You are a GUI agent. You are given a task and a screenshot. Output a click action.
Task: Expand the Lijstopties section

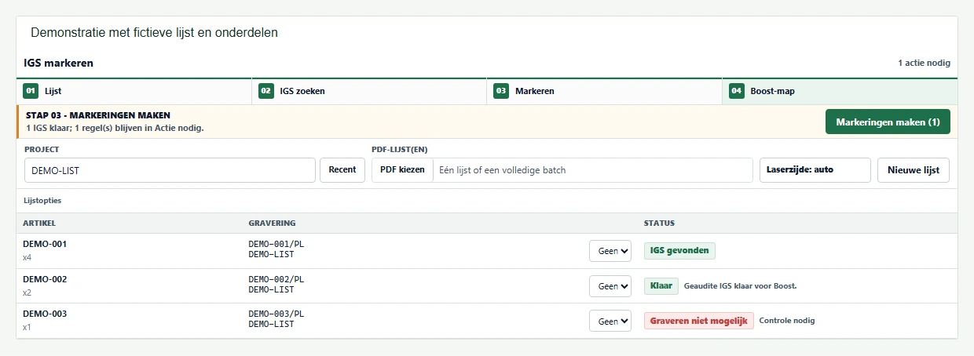tap(42, 201)
